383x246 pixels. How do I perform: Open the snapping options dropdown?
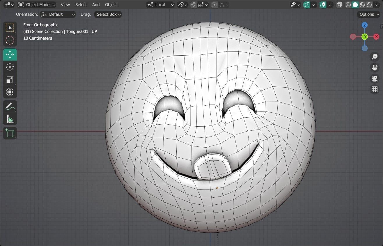(203, 5)
